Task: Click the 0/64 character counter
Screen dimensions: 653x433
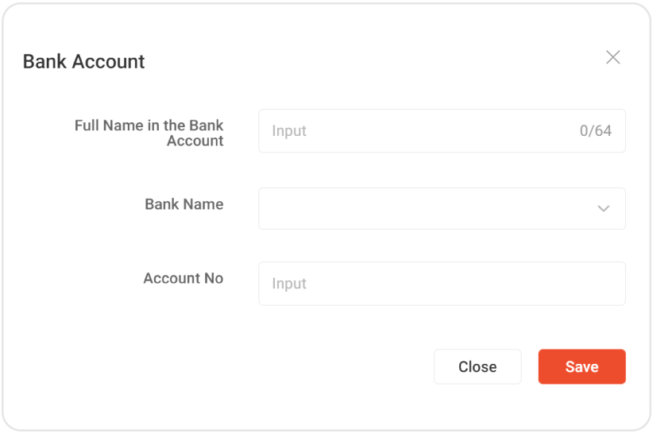Action: click(x=596, y=131)
